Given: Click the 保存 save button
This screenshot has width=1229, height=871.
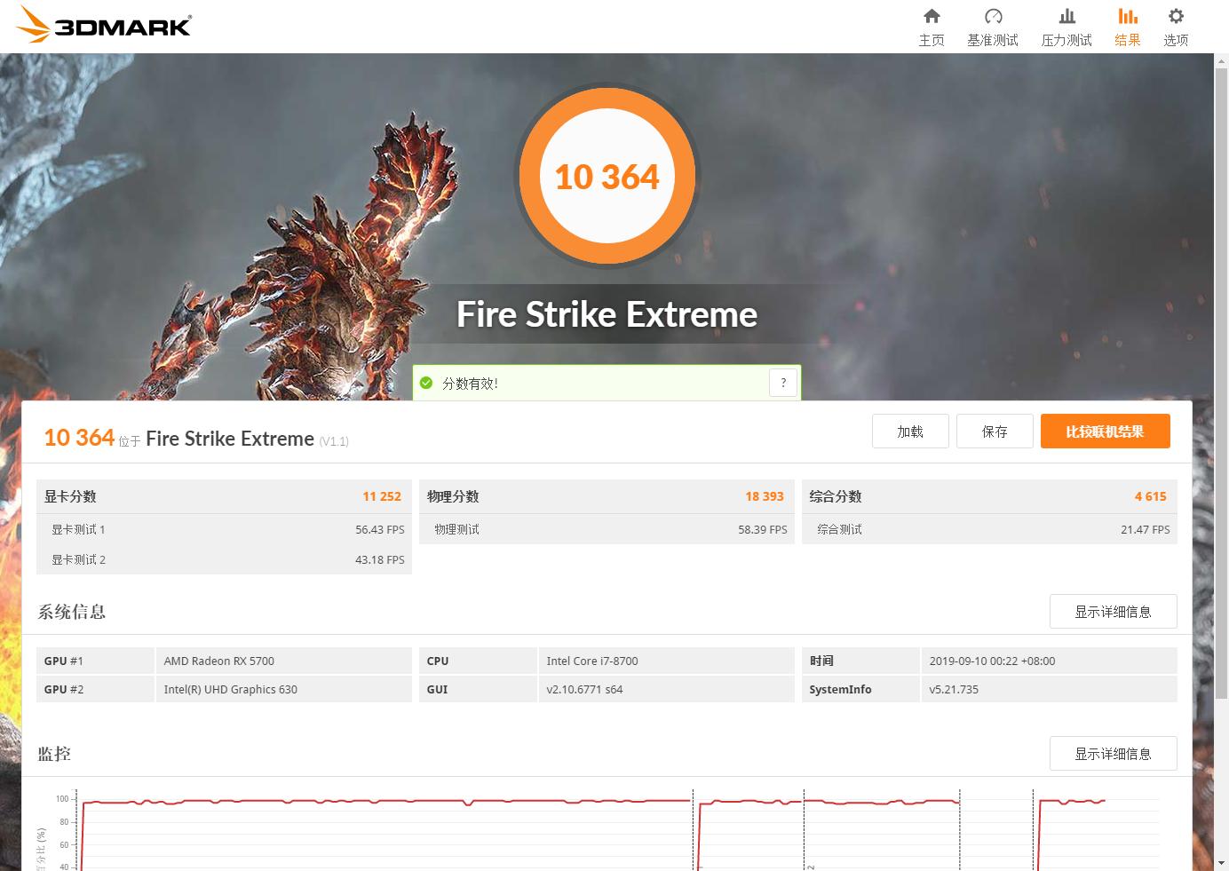Looking at the screenshot, I should [995, 431].
